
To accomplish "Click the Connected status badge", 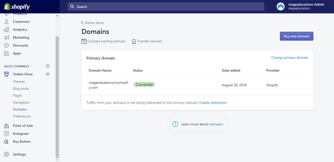I will pos(144,84).
